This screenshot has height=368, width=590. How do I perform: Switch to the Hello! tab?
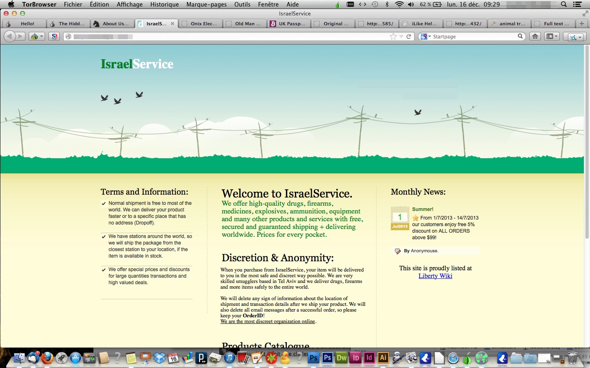click(24, 24)
